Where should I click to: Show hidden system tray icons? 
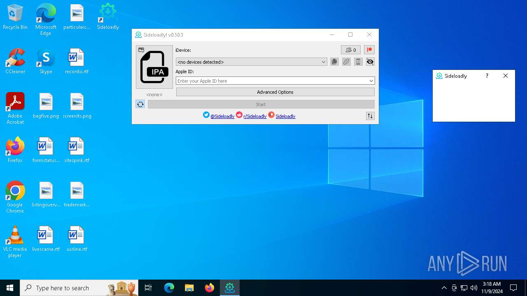(444, 288)
